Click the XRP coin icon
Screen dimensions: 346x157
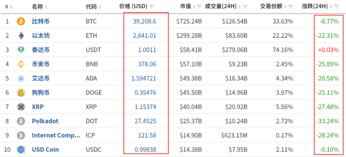click(21, 107)
